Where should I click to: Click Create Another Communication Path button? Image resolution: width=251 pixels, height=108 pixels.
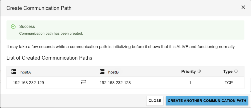click(207, 101)
